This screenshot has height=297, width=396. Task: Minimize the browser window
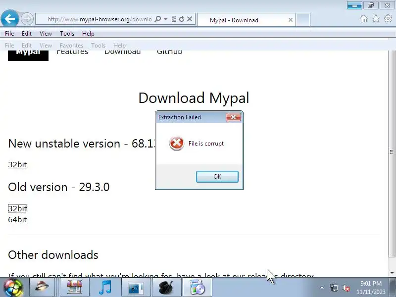point(354,5)
